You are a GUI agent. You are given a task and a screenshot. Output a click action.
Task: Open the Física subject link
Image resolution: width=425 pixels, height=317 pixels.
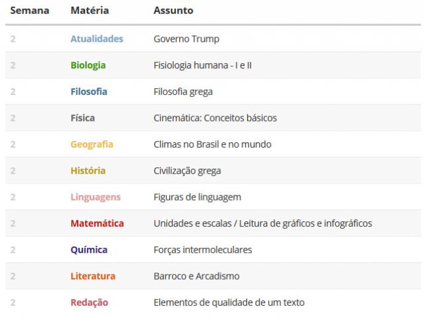click(x=82, y=118)
